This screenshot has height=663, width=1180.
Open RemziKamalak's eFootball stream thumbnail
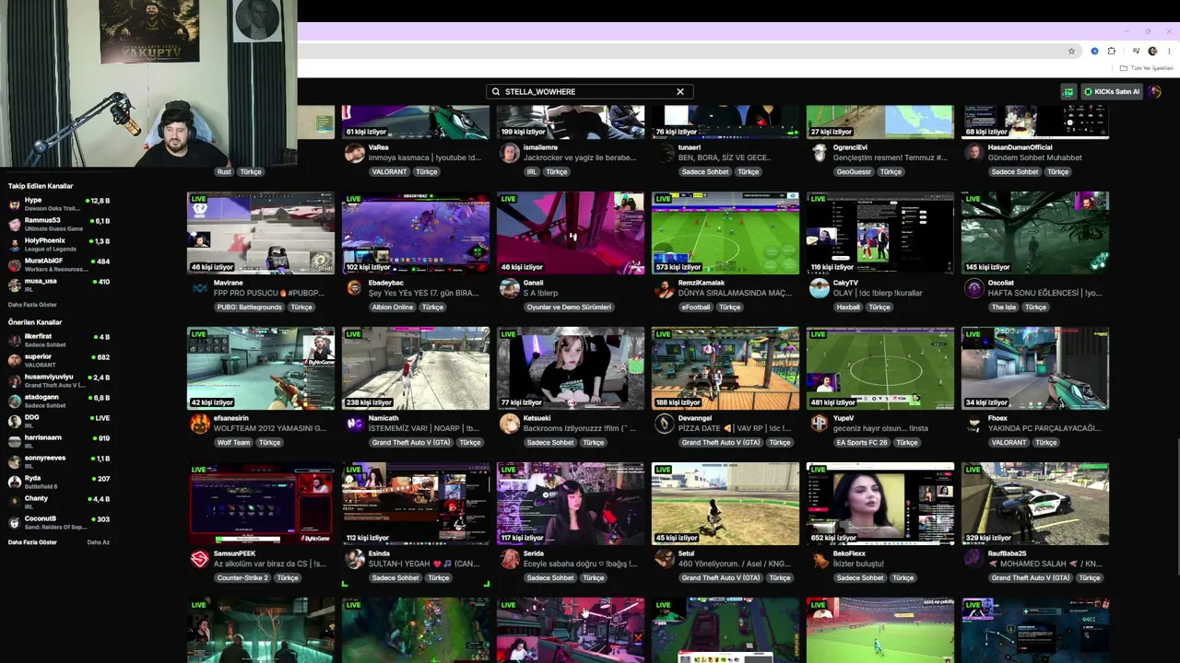(x=726, y=233)
